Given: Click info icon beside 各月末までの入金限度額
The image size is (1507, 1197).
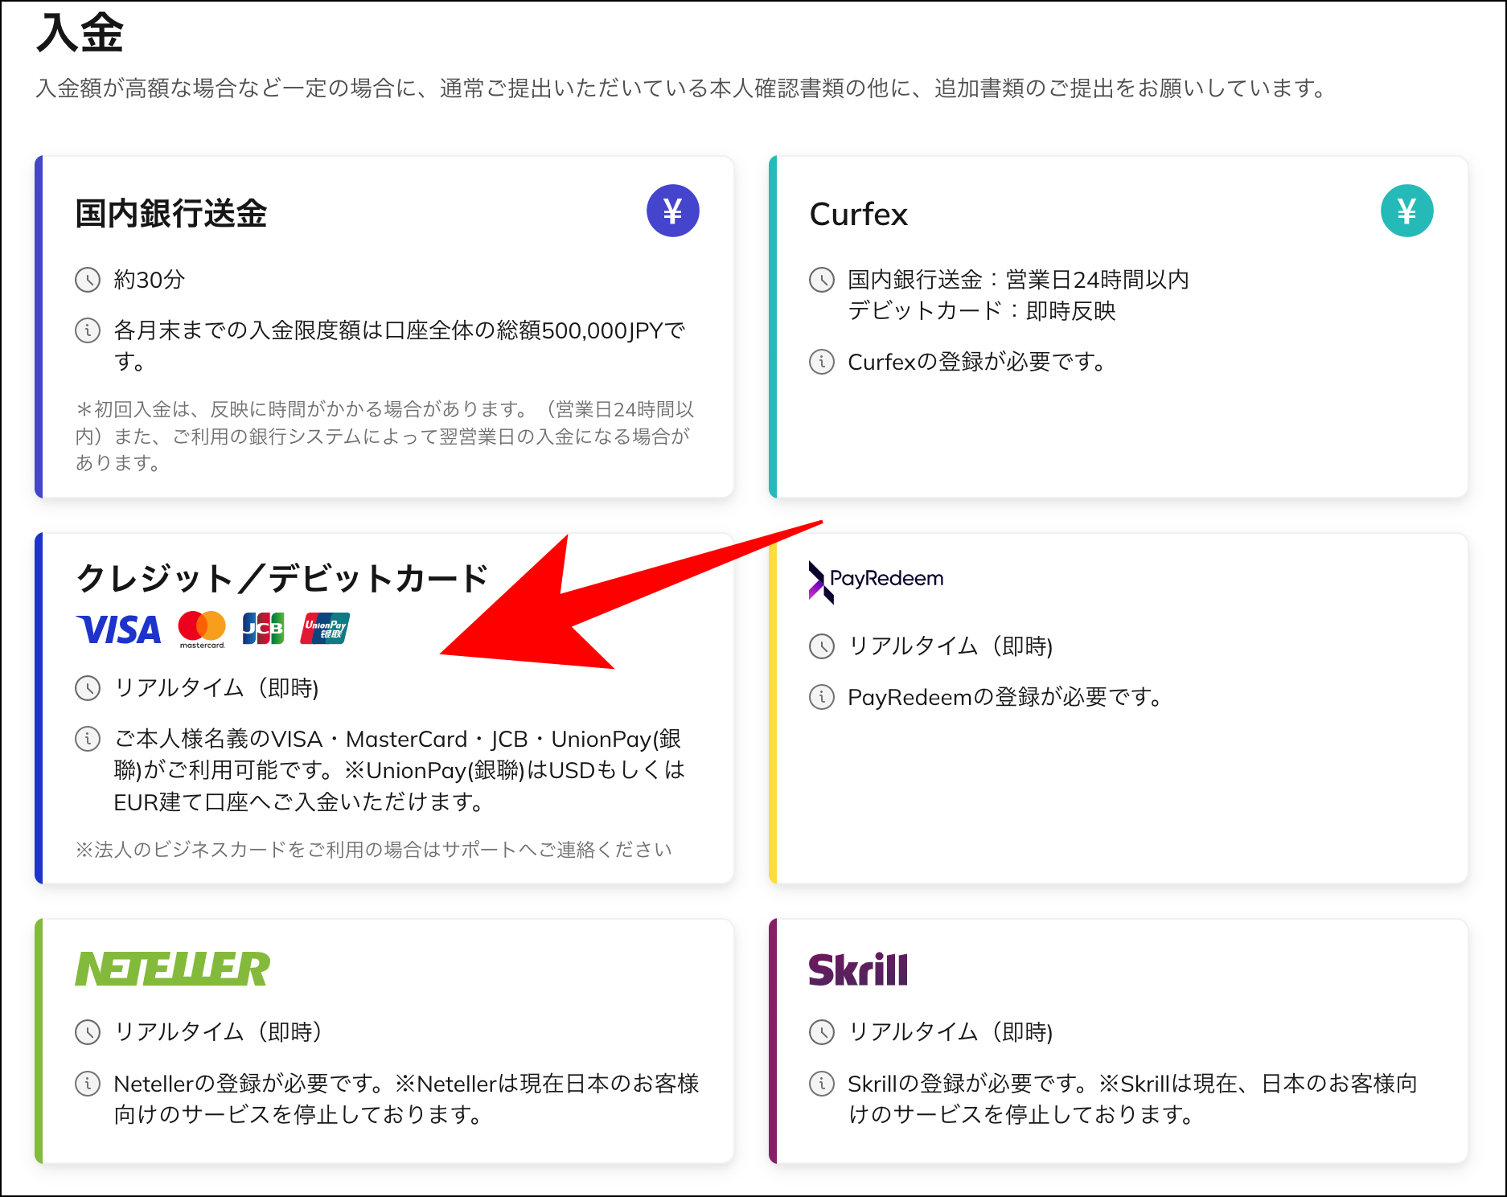Looking at the screenshot, I should pos(88,330).
